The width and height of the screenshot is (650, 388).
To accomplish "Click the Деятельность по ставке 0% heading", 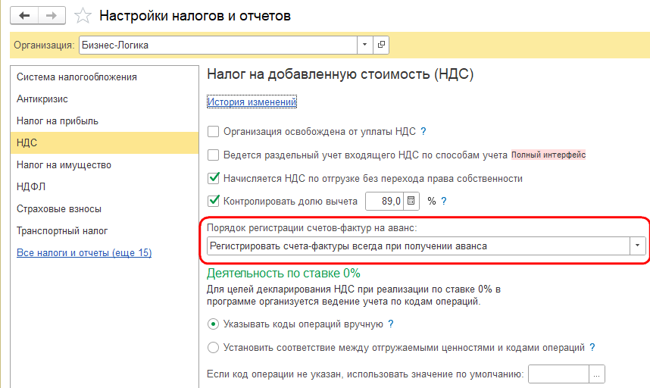I will 283,273.
